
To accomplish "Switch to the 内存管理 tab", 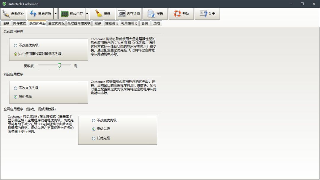I will pos(20,23).
